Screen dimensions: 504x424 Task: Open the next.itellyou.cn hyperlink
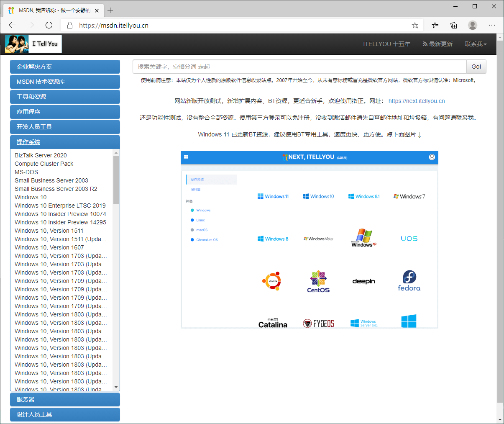[416, 101]
